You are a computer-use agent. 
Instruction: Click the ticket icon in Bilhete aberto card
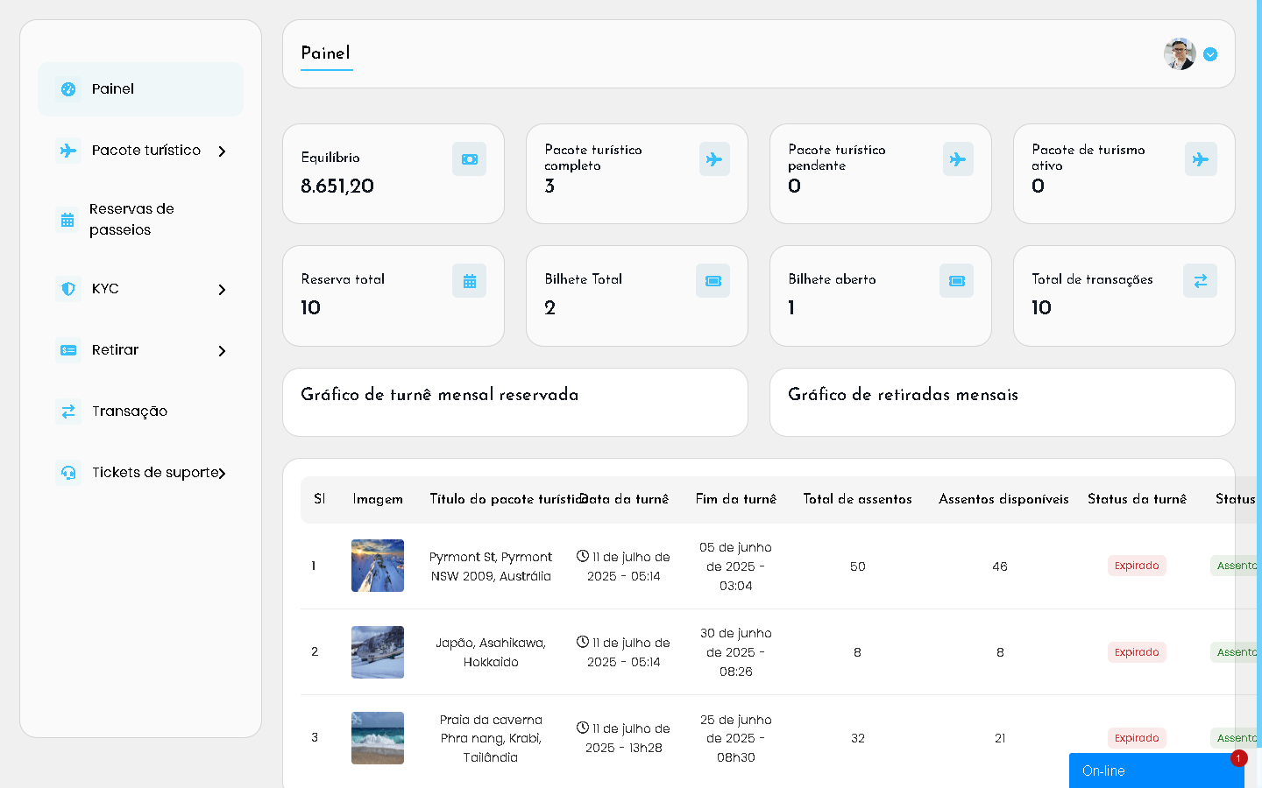pos(956,281)
